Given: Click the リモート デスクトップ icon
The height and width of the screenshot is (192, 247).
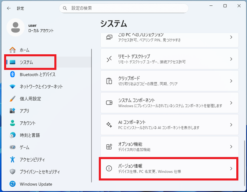Looking at the screenshot, I should pos(109,59).
